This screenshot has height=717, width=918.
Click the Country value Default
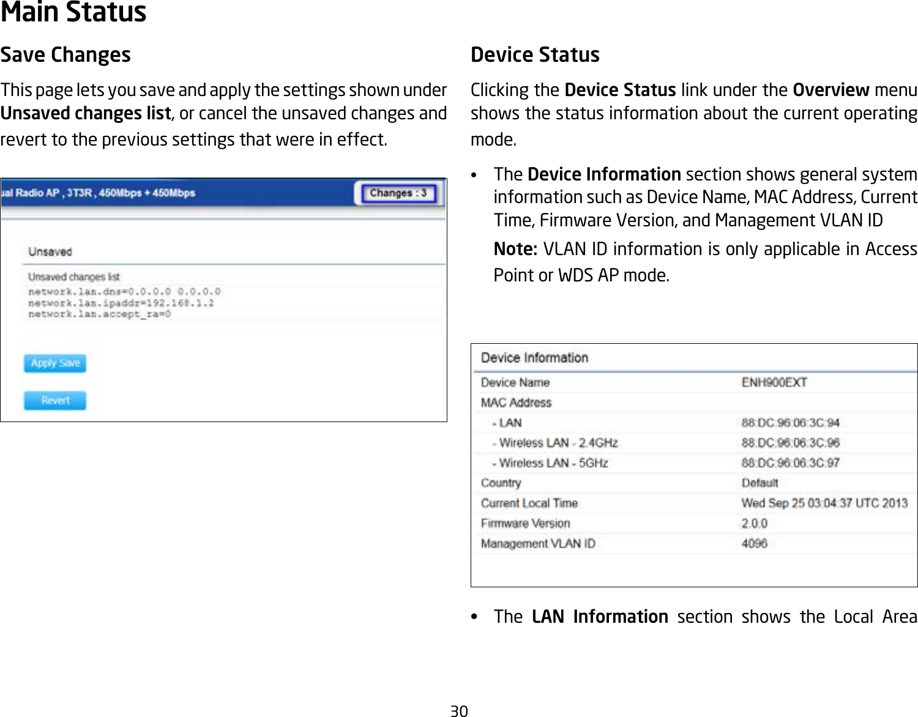pos(760,483)
